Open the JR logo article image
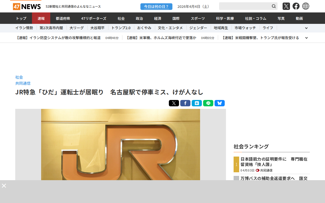The height and width of the screenshot is (203, 325). click(121, 145)
